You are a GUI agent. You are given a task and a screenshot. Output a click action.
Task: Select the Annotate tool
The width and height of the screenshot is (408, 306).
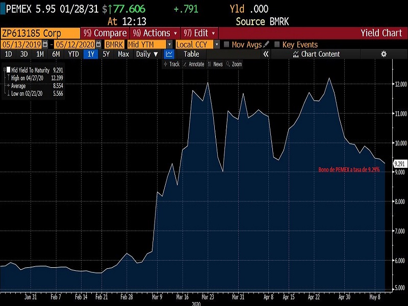point(193,64)
